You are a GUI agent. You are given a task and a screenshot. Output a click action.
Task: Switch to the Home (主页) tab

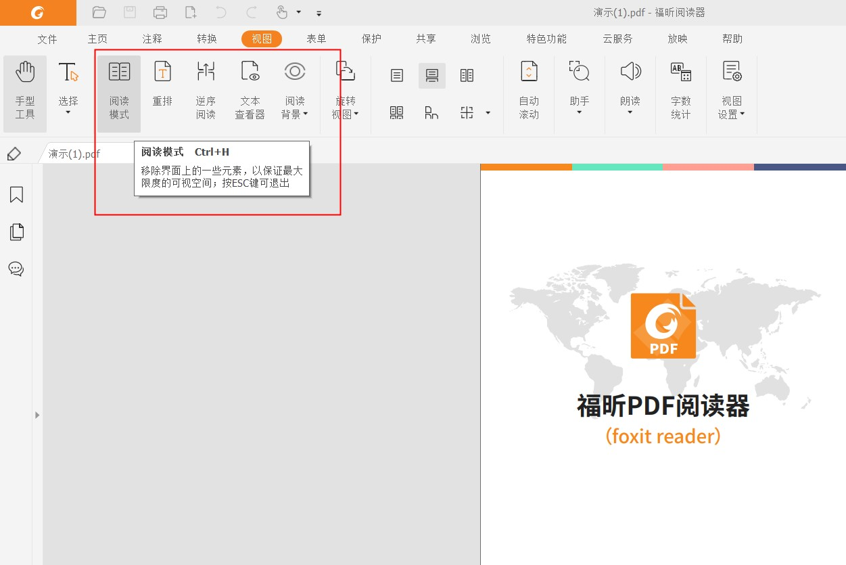coord(97,39)
